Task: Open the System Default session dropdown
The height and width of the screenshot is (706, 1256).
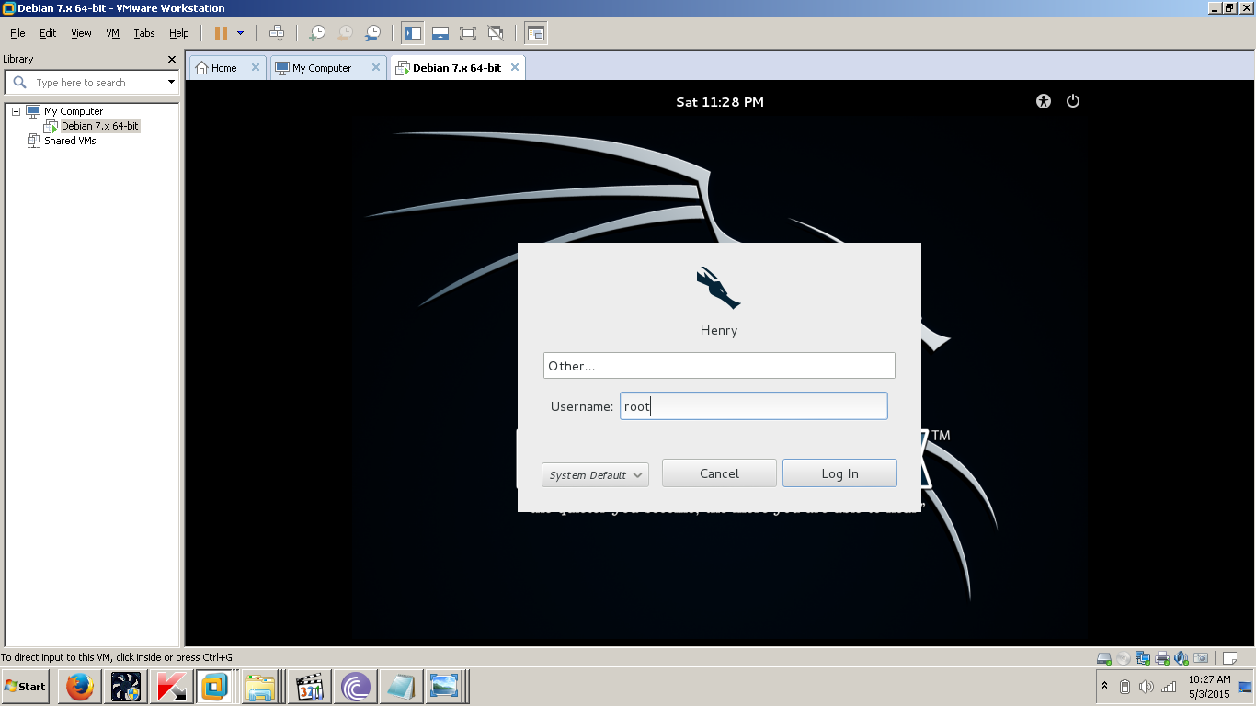Action: (595, 474)
